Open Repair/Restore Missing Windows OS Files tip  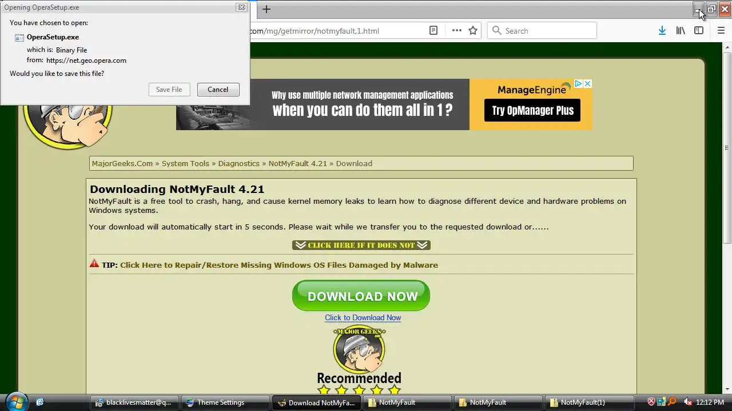279,265
